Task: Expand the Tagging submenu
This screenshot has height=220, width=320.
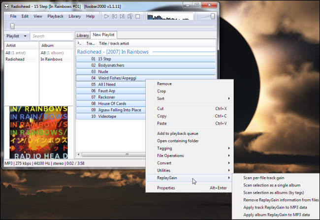Action: [x=189, y=148]
